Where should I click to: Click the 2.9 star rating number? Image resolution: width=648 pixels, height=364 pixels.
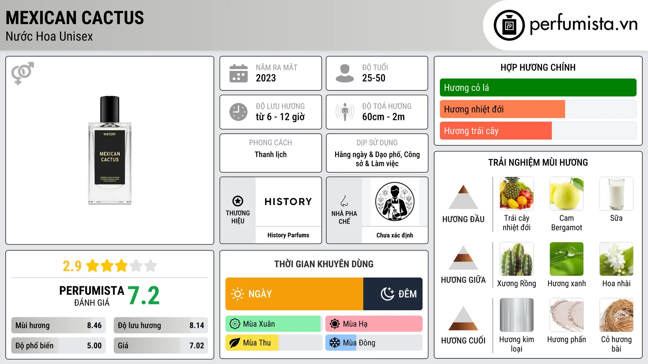72,266
